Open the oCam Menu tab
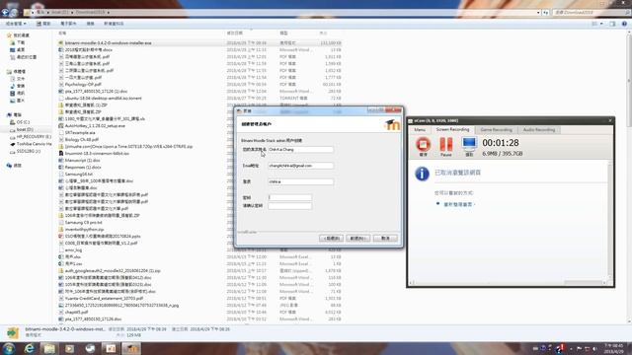 pyautogui.click(x=420, y=130)
